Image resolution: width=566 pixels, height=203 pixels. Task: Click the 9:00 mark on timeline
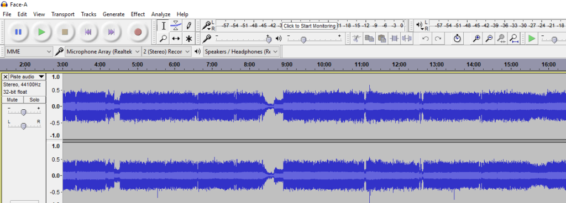[x=287, y=65]
